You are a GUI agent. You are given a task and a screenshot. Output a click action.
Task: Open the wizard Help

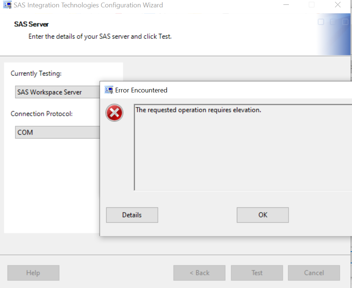coord(33,273)
